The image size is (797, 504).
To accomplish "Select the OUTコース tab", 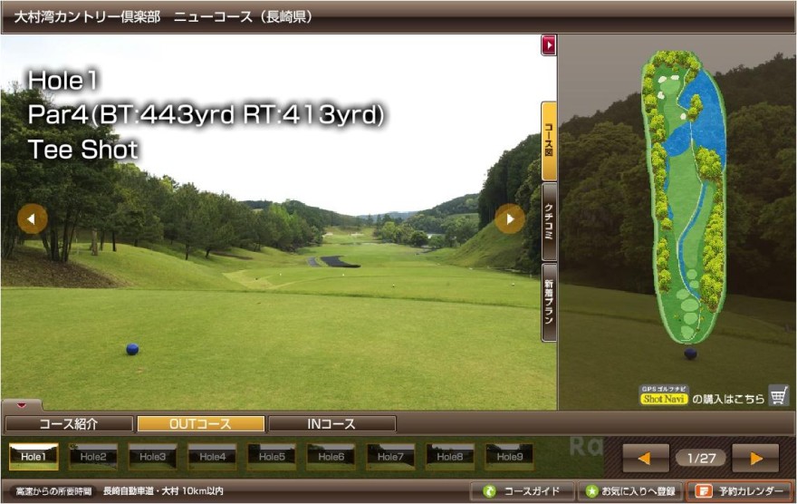I will pyautogui.click(x=200, y=424).
